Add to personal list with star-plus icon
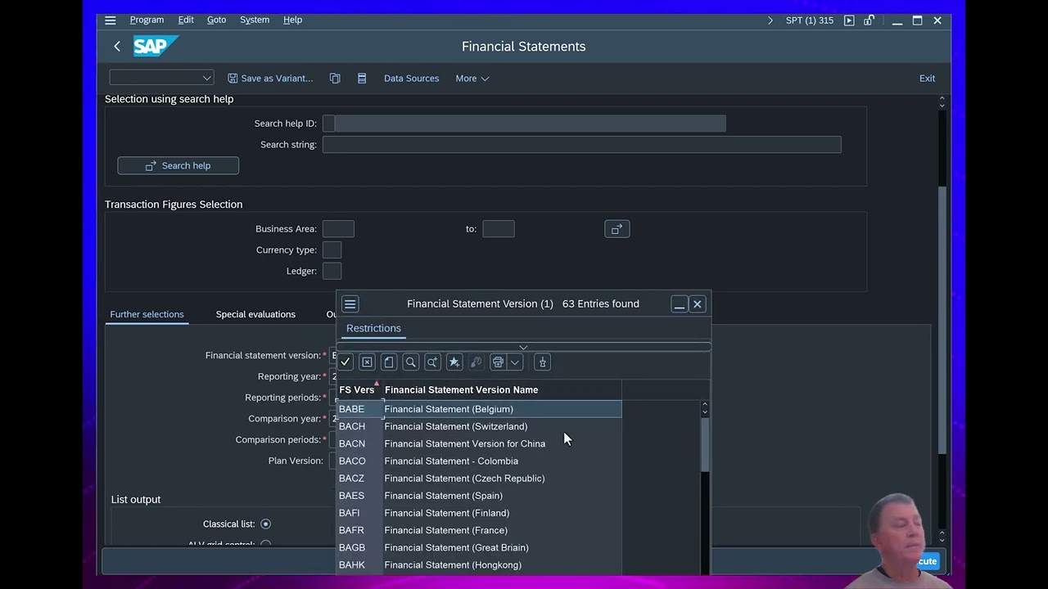The width and height of the screenshot is (1048, 589). pyautogui.click(x=454, y=362)
